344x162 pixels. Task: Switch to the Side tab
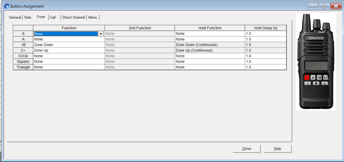click(x=28, y=18)
